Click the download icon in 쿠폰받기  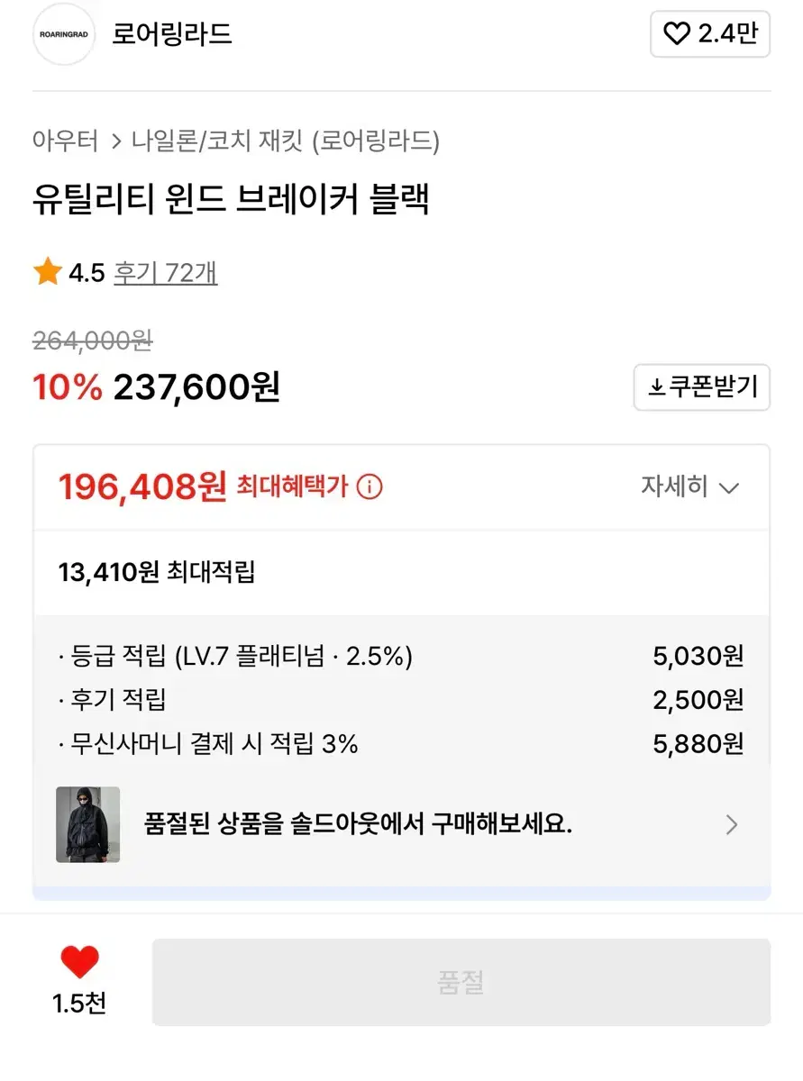(656, 388)
